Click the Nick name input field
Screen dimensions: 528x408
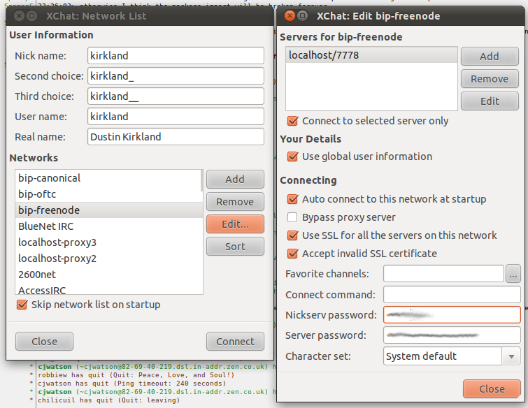coord(176,55)
